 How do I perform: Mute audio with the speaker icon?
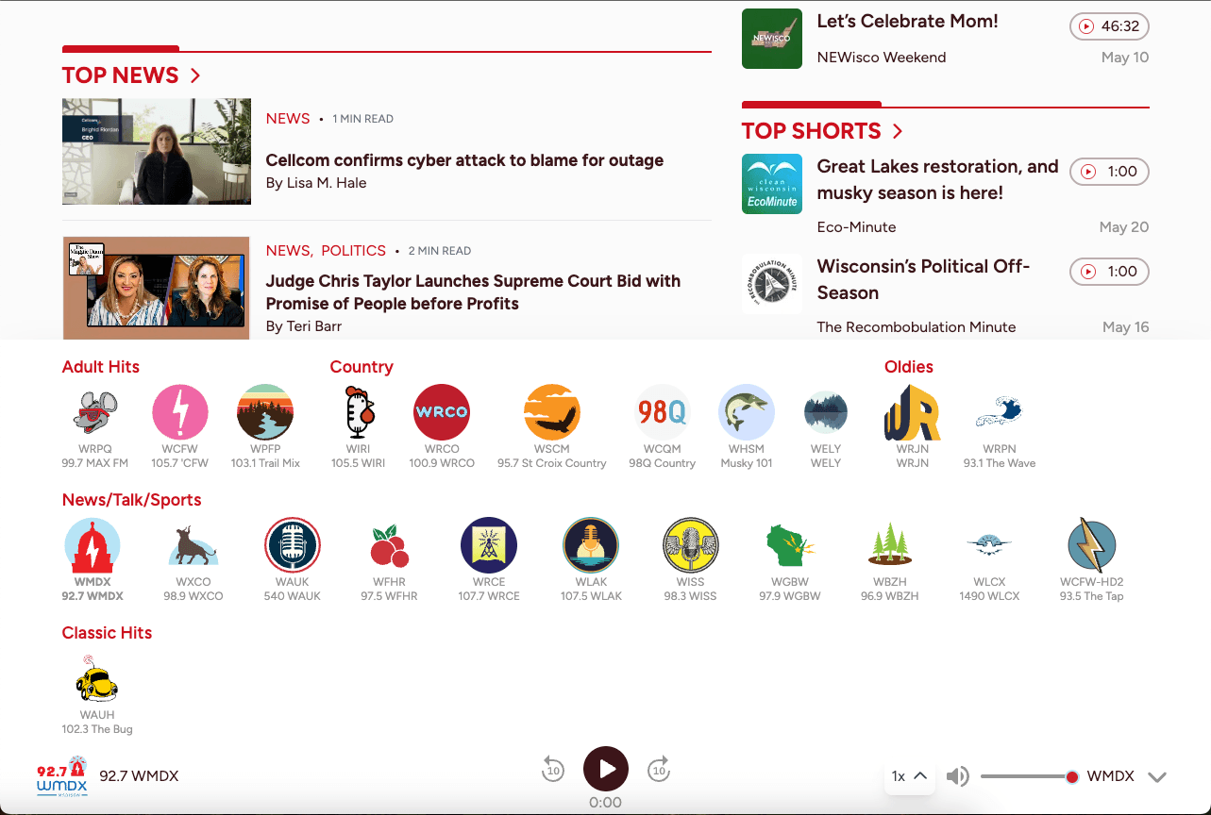(x=958, y=776)
